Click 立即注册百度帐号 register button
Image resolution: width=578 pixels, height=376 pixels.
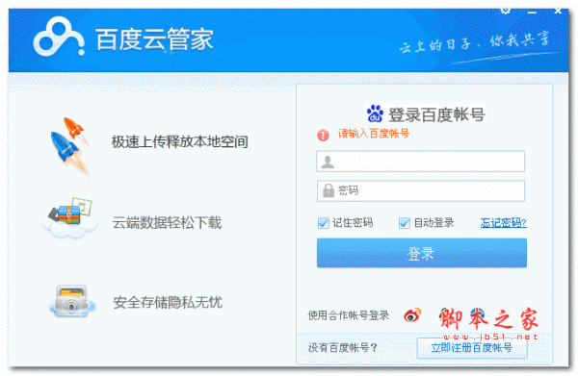point(472,348)
